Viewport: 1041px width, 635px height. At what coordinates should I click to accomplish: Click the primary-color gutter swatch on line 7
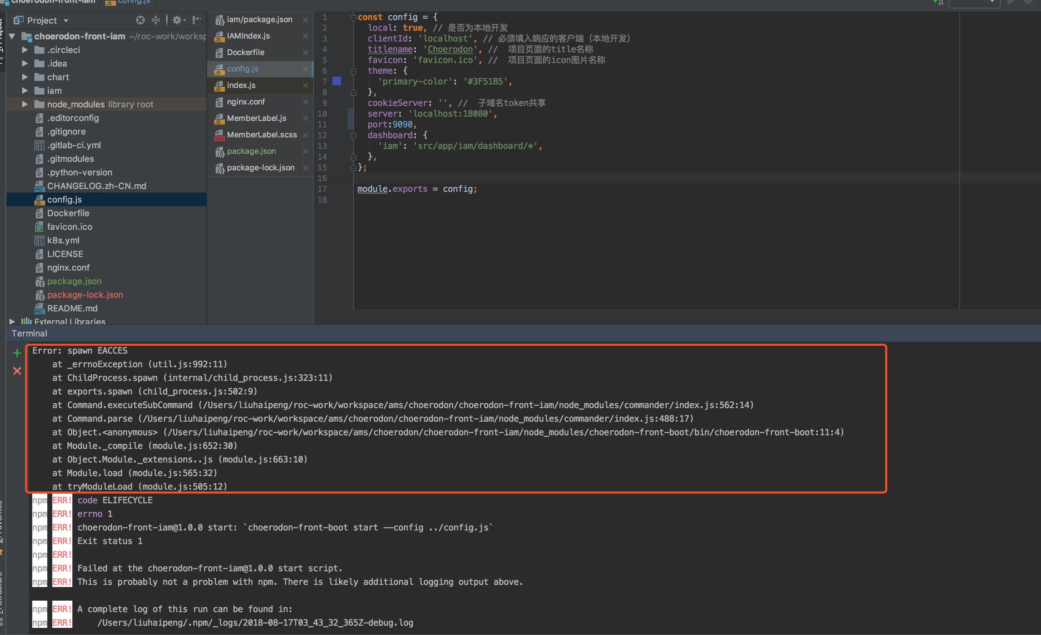point(337,81)
